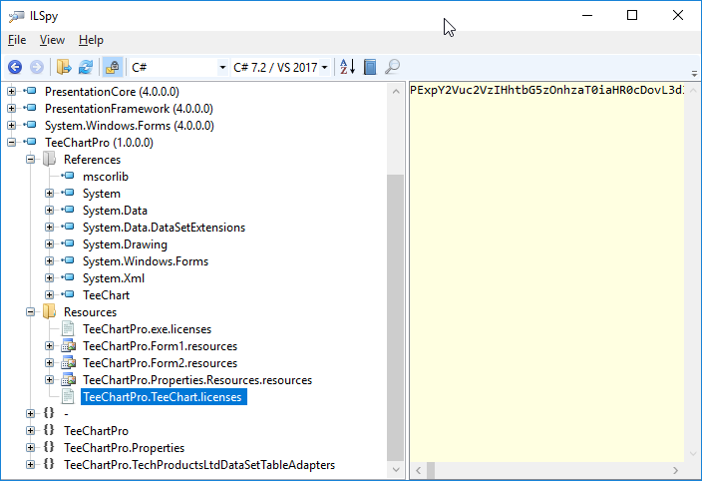702x481 pixels.
Task: Click the TeeChartPro (1.0.0.0) assembly icon
Action: [31, 142]
